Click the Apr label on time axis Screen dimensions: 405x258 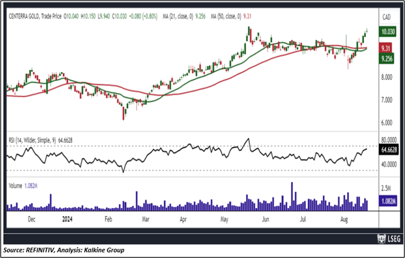pyautogui.click(x=183, y=219)
